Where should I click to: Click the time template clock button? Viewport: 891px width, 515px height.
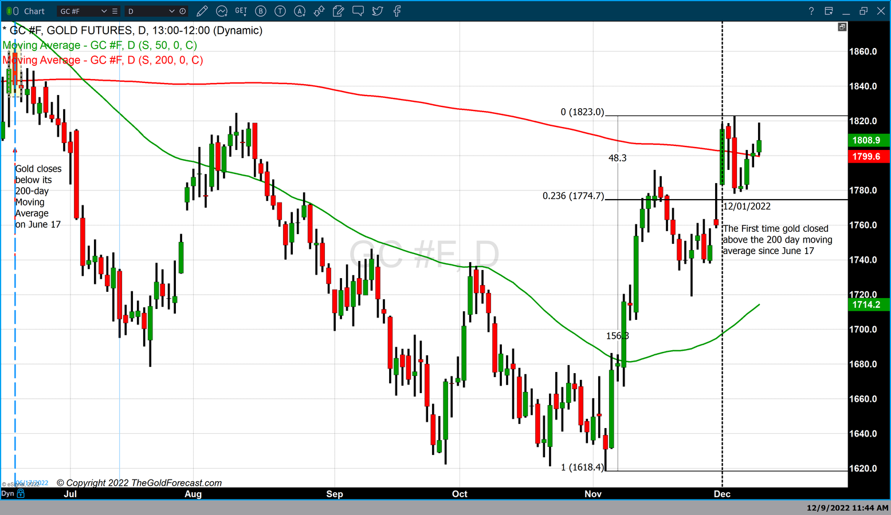tap(183, 11)
